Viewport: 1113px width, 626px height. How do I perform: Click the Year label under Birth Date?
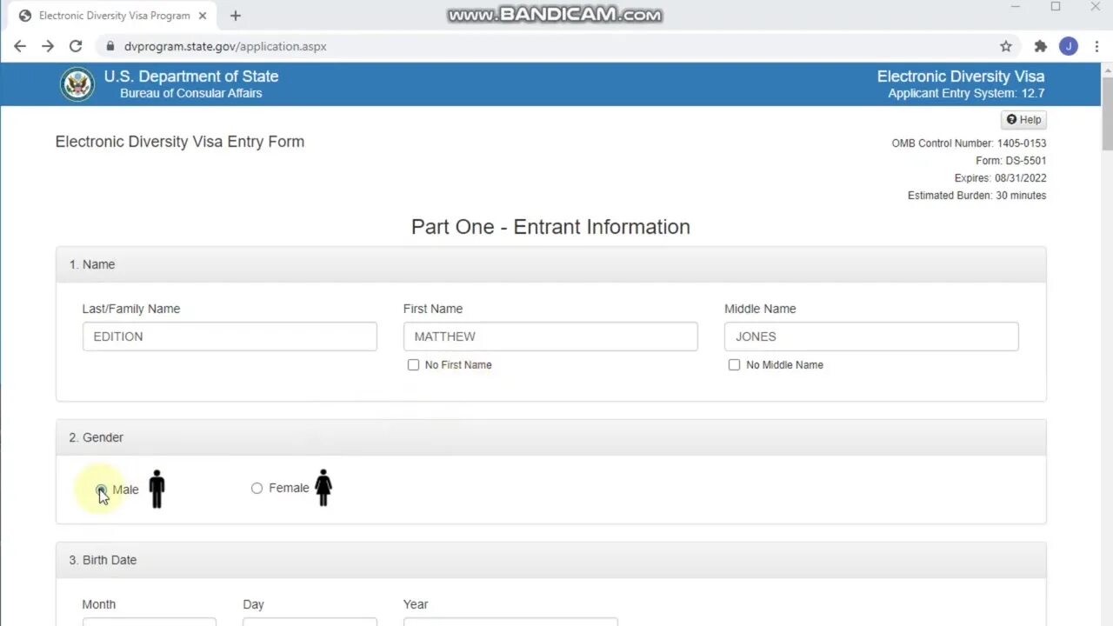click(416, 604)
